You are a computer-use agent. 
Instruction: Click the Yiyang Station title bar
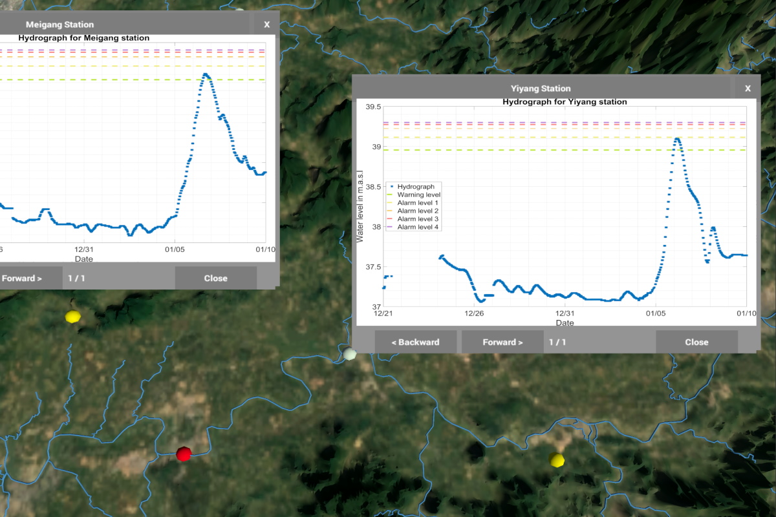coord(541,89)
